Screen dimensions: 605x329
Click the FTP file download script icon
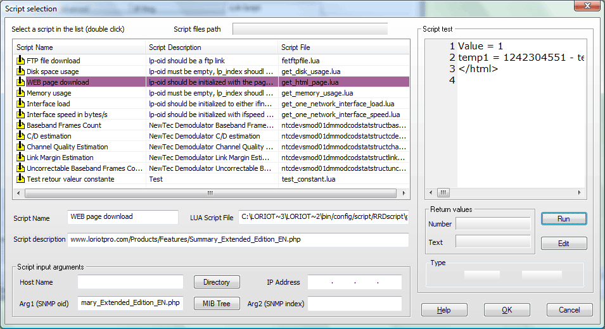pos(20,60)
